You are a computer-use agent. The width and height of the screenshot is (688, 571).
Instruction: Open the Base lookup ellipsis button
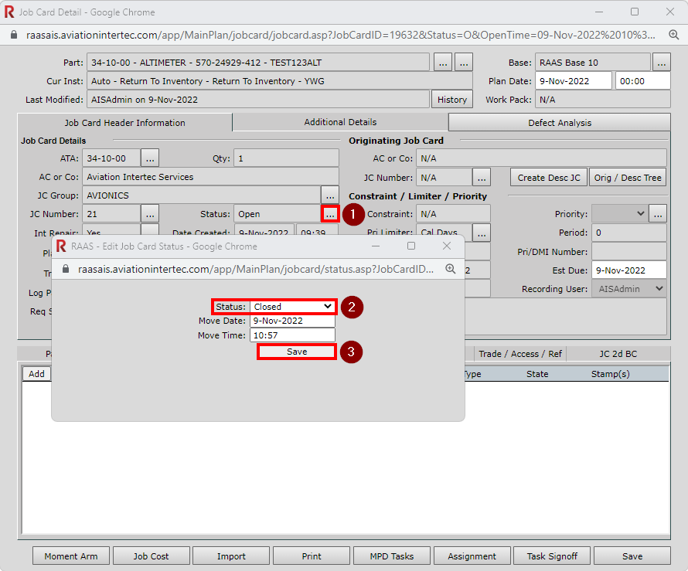pos(661,63)
